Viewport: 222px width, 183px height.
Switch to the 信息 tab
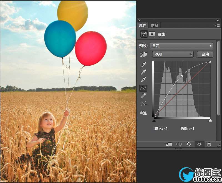(155, 25)
